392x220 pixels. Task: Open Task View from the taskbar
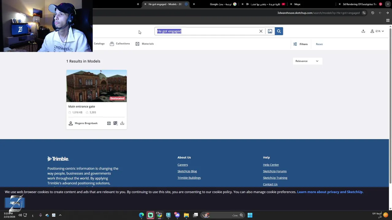click(195, 215)
